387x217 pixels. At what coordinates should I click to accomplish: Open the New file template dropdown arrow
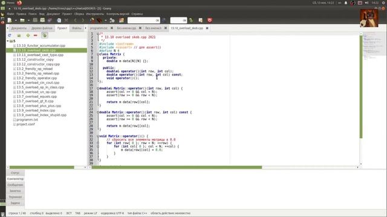pyautogui.click(x=16, y=20)
